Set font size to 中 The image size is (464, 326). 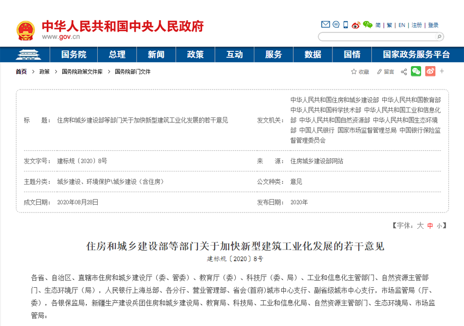[430, 226]
